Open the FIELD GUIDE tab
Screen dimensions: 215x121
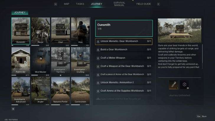[x=144, y=4]
